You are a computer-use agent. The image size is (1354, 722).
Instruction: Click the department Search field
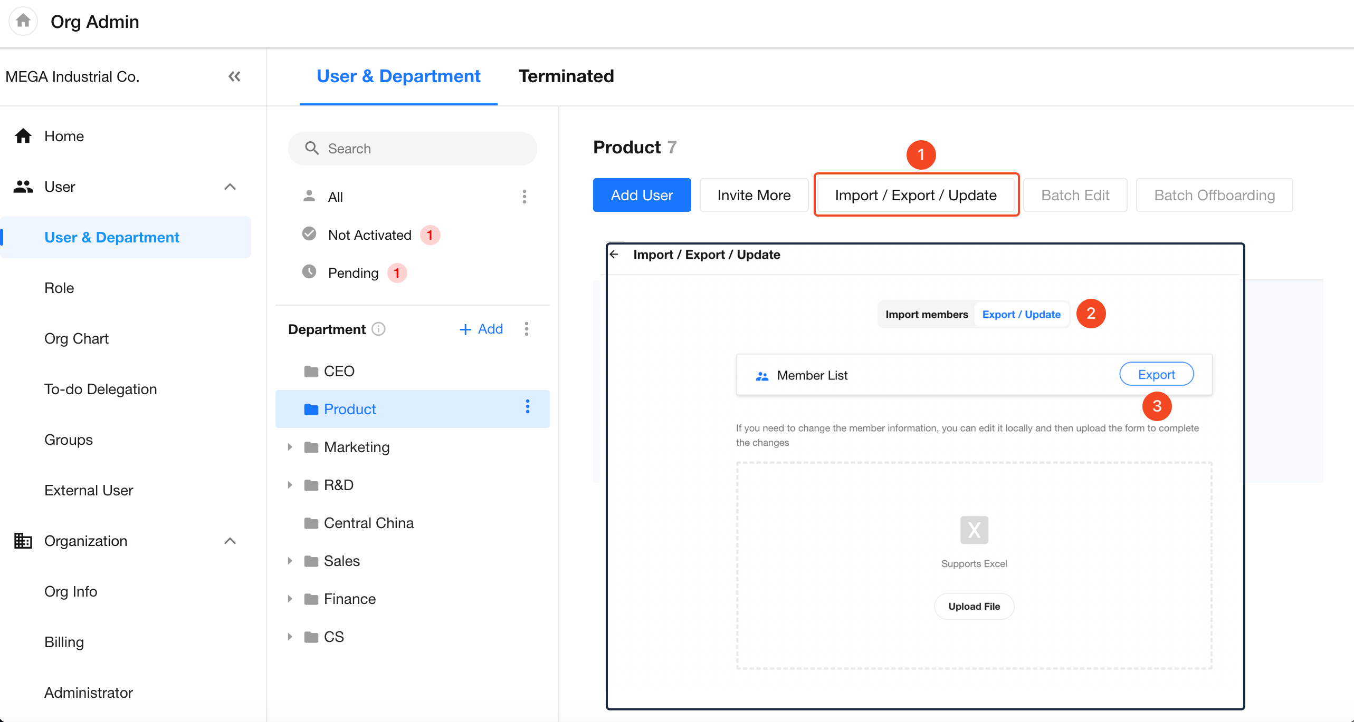412,149
